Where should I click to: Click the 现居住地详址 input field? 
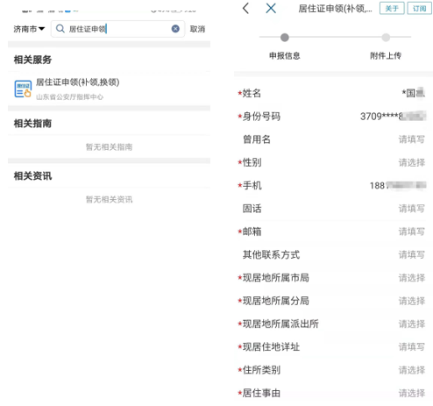(x=332, y=347)
